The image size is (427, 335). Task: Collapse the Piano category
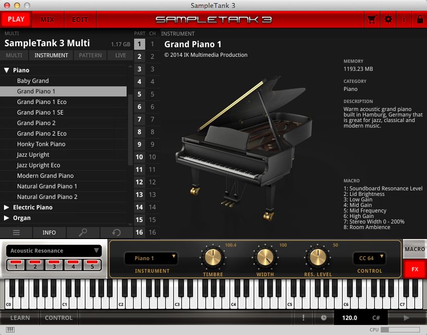click(x=7, y=70)
